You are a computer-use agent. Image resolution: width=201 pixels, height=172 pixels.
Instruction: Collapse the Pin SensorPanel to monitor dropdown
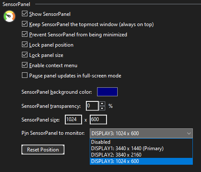pyautogui.click(x=141, y=133)
